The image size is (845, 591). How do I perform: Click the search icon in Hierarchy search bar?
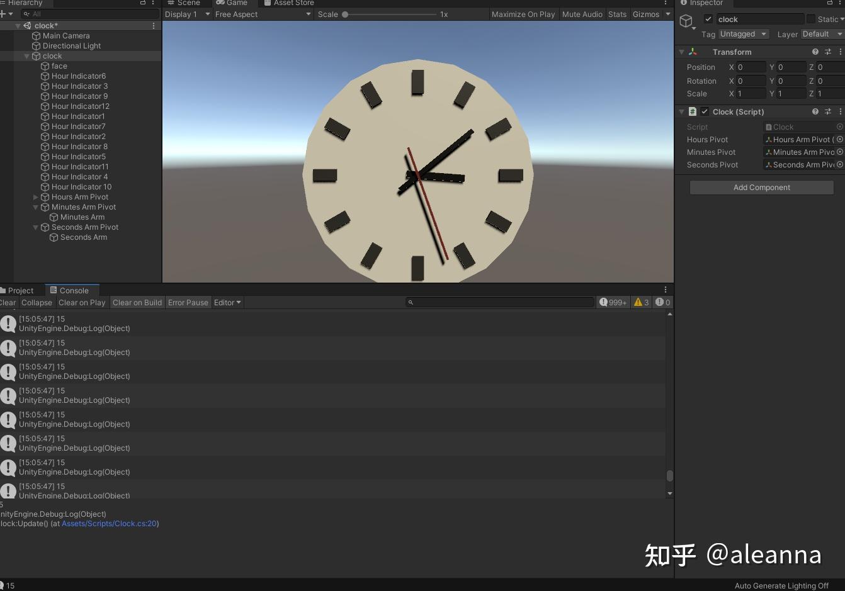(x=26, y=13)
